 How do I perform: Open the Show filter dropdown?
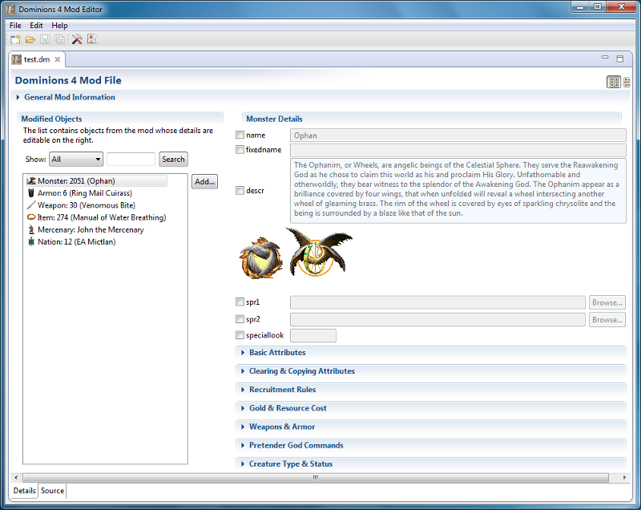point(76,159)
